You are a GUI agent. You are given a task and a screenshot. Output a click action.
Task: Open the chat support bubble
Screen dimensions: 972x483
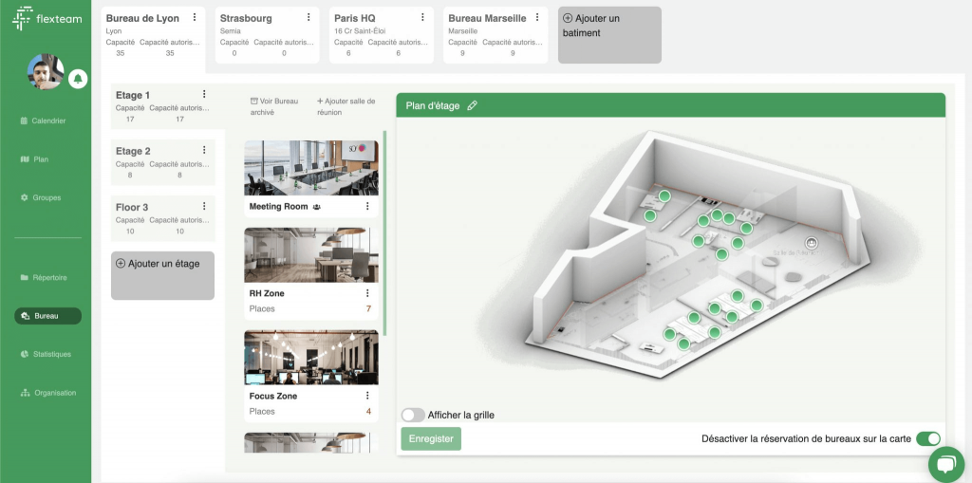(x=945, y=463)
